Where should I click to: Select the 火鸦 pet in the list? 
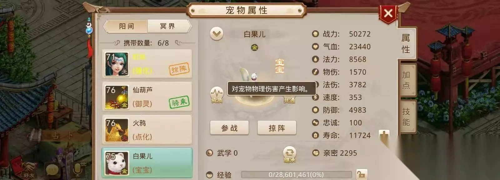(147, 130)
